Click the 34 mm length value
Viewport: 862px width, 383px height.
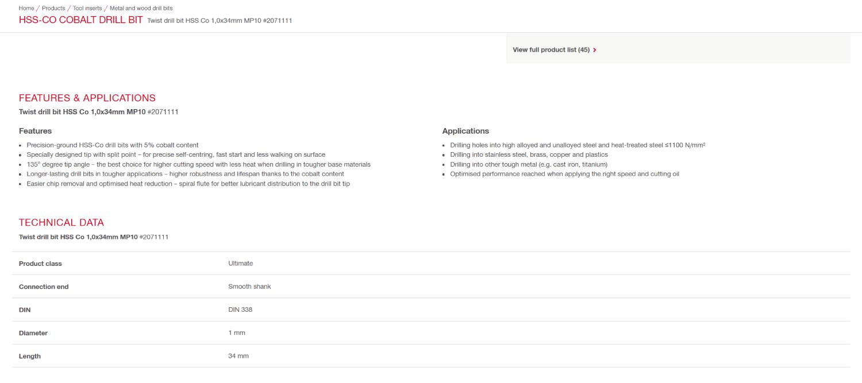pos(238,356)
